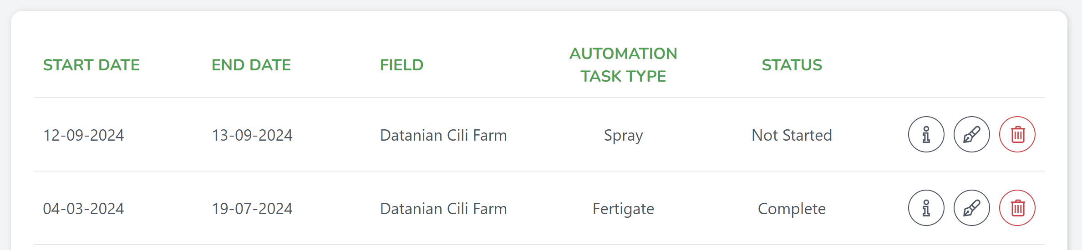Open info for the Fertigate task
Viewport: 1082px width, 250px height.
point(926,208)
